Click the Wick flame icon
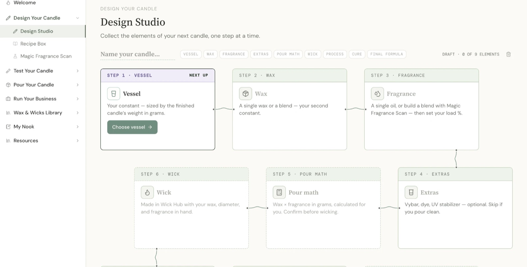Screen dimensions: 527x267 pyautogui.click(x=147, y=192)
